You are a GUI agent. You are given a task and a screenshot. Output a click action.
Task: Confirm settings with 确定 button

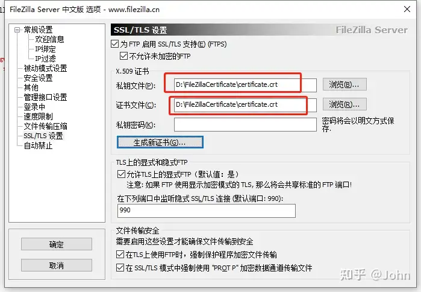pyautogui.click(x=57, y=244)
